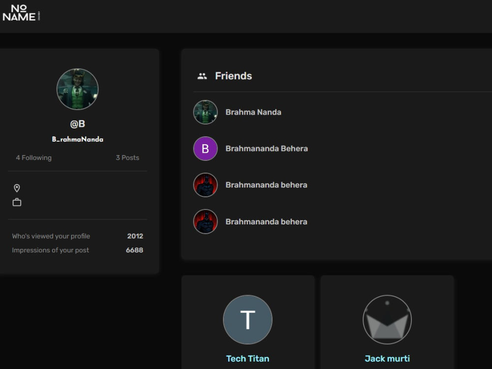Image resolution: width=492 pixels, height=369 pixels.
Task: Click the Friends group icon
Action: click(202, 76)
